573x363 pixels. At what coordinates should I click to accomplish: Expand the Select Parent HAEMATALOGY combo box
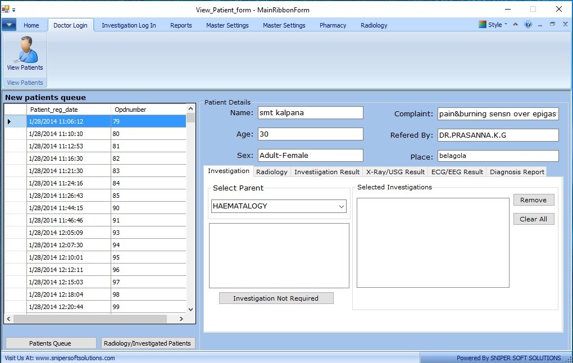click(342, 206)
